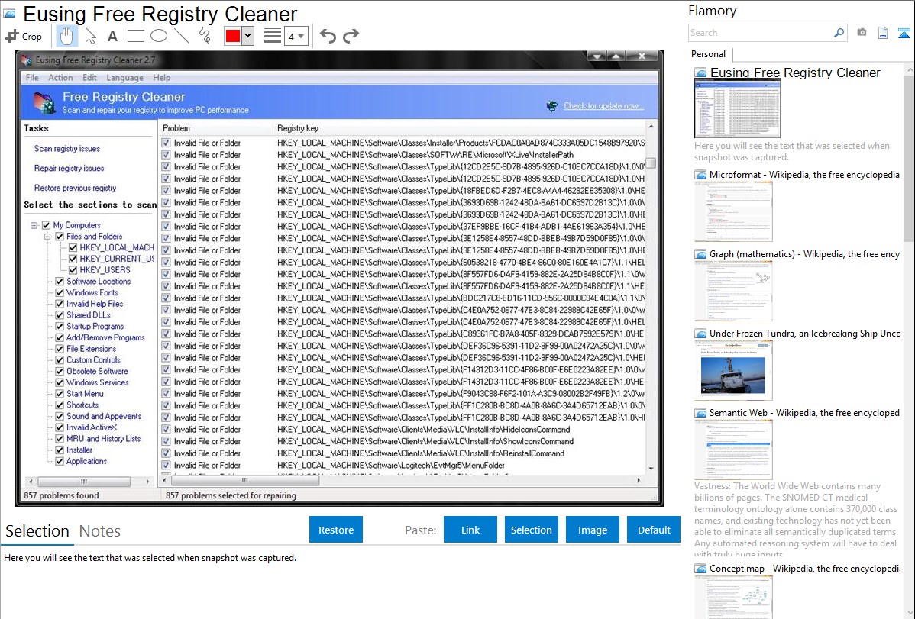This screenshot has height=619, width=915.
Task: Open the Personal tab
Action: (x=708, y=54)
